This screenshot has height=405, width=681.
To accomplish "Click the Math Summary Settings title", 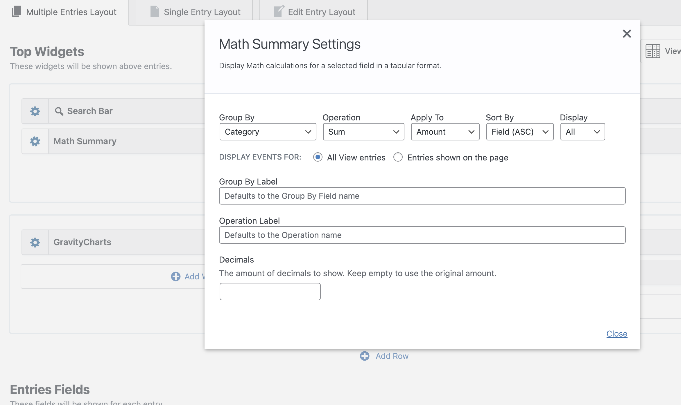I will 290,44.
